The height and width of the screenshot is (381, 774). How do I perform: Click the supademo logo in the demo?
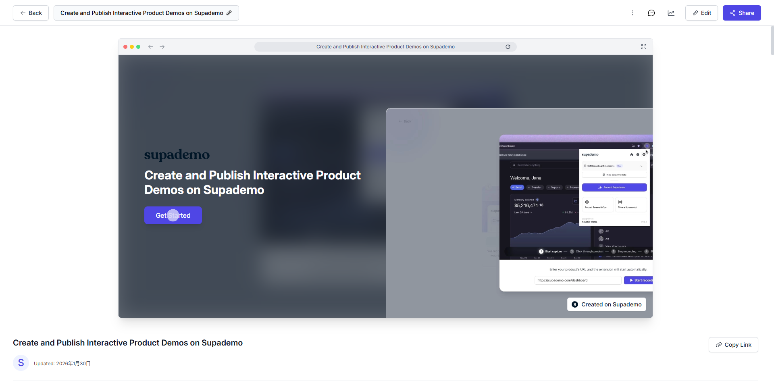click(x=177, y=155)
